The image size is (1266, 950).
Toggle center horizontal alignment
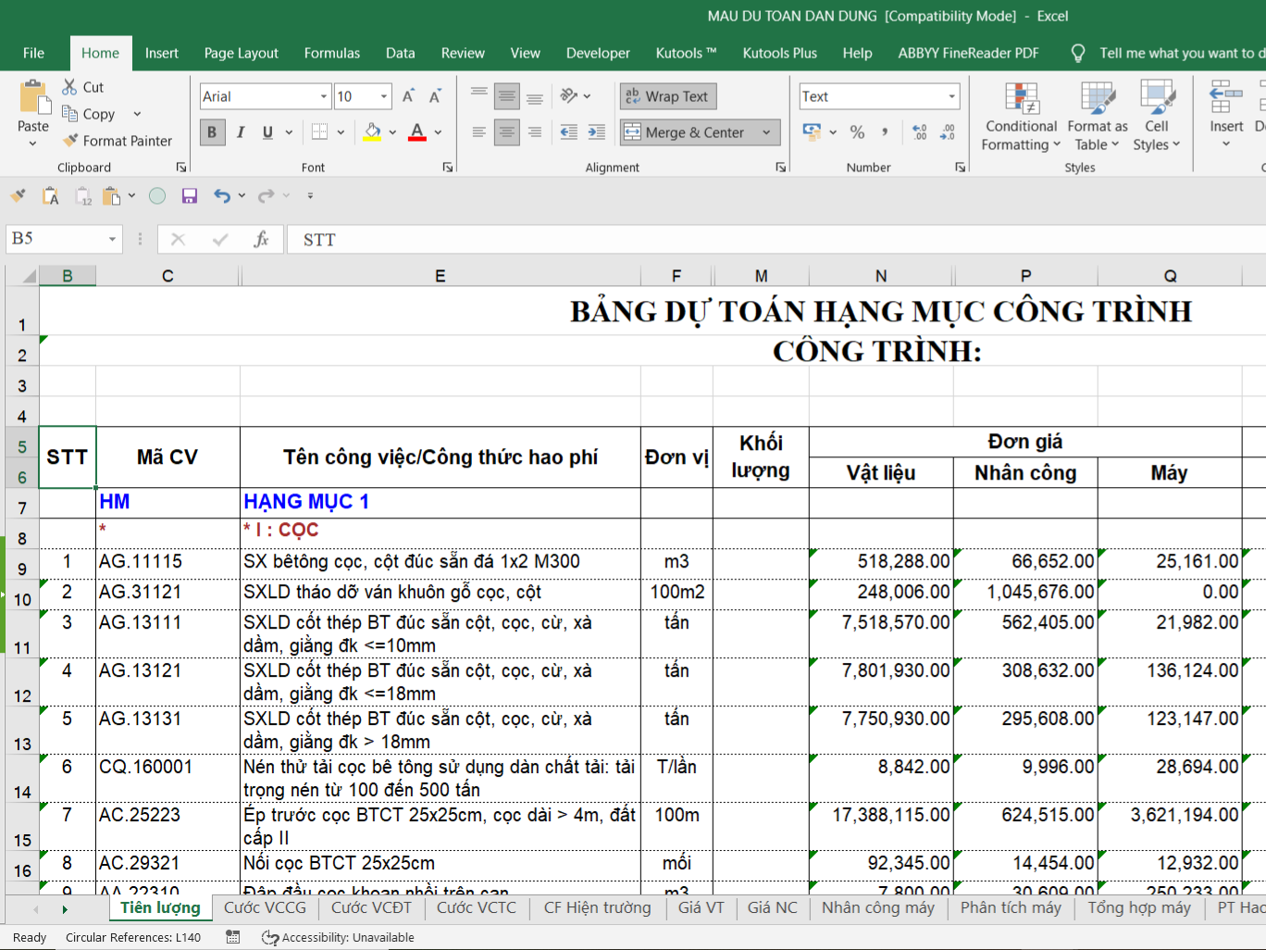point(507,132)
